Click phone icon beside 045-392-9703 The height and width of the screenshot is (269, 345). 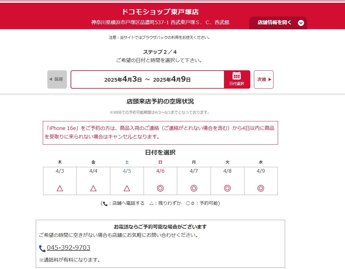(x=42, y=248)
